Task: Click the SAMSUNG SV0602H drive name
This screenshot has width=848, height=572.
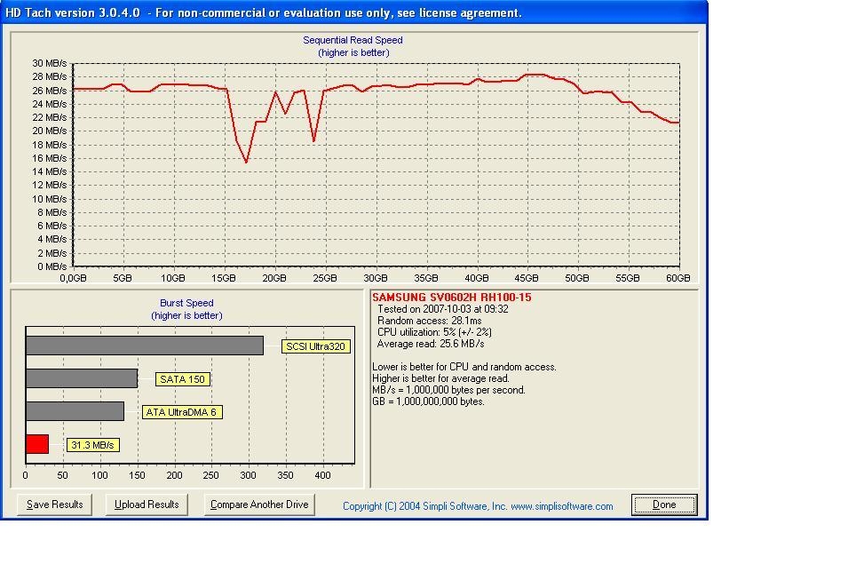Action: click(452, 297)
